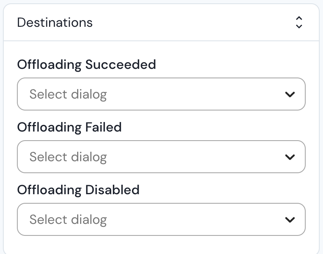323x254 pixels.
Task: Click the chevron in the Offloading Disabled field
Action: pos(290,220)
